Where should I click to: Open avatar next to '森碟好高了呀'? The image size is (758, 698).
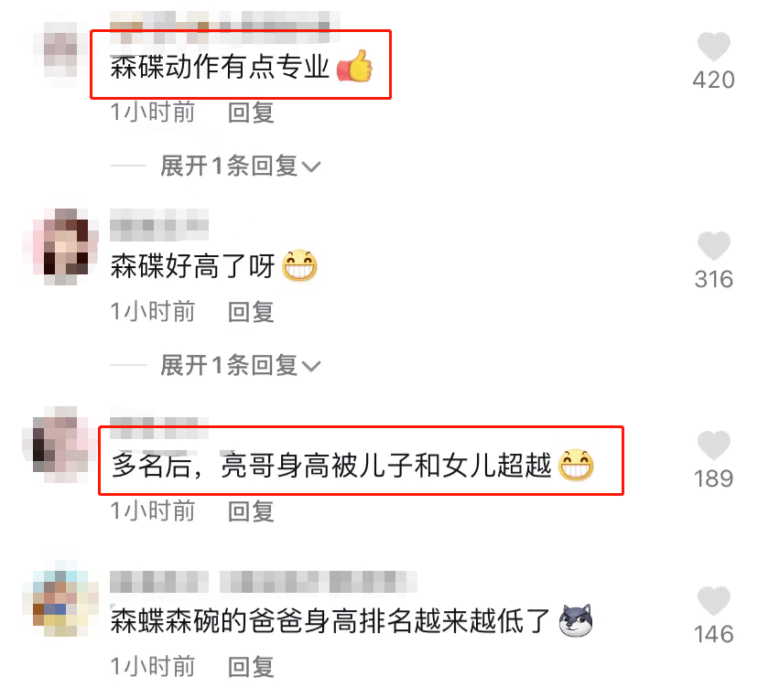[60, 246]
